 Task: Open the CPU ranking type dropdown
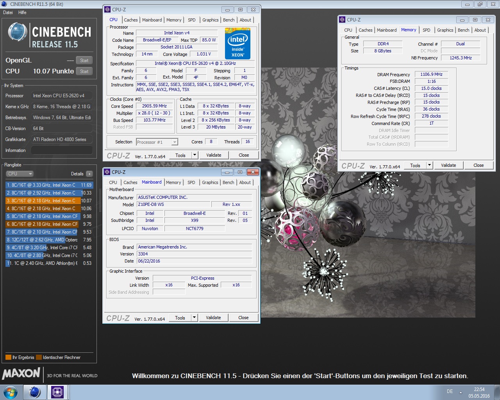point(20,174)
